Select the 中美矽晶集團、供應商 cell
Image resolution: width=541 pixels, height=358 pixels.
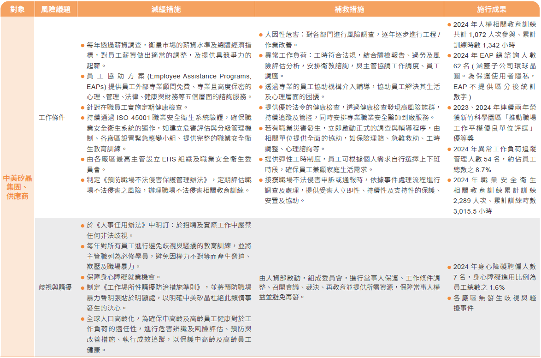[x=17, y=187]
